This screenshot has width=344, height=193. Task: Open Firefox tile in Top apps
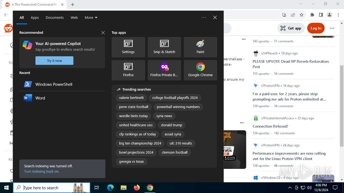[x=128, y=70]
